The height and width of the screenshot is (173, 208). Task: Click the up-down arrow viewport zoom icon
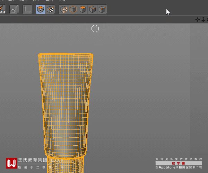(203, 20)
